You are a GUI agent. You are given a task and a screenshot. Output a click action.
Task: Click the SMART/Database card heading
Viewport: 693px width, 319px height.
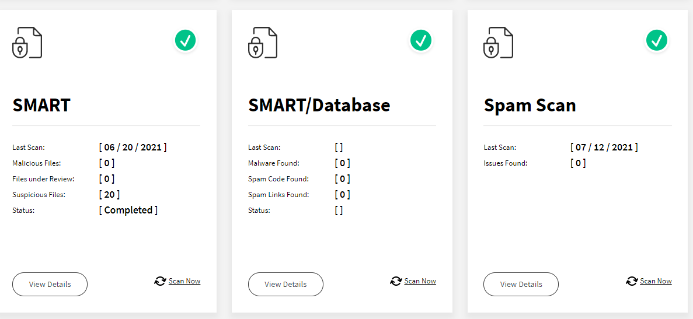coord(319,105)
